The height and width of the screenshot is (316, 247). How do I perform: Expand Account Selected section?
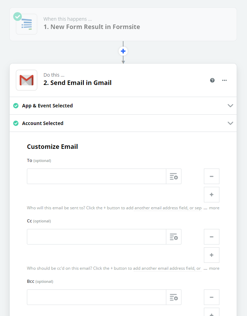123,123
